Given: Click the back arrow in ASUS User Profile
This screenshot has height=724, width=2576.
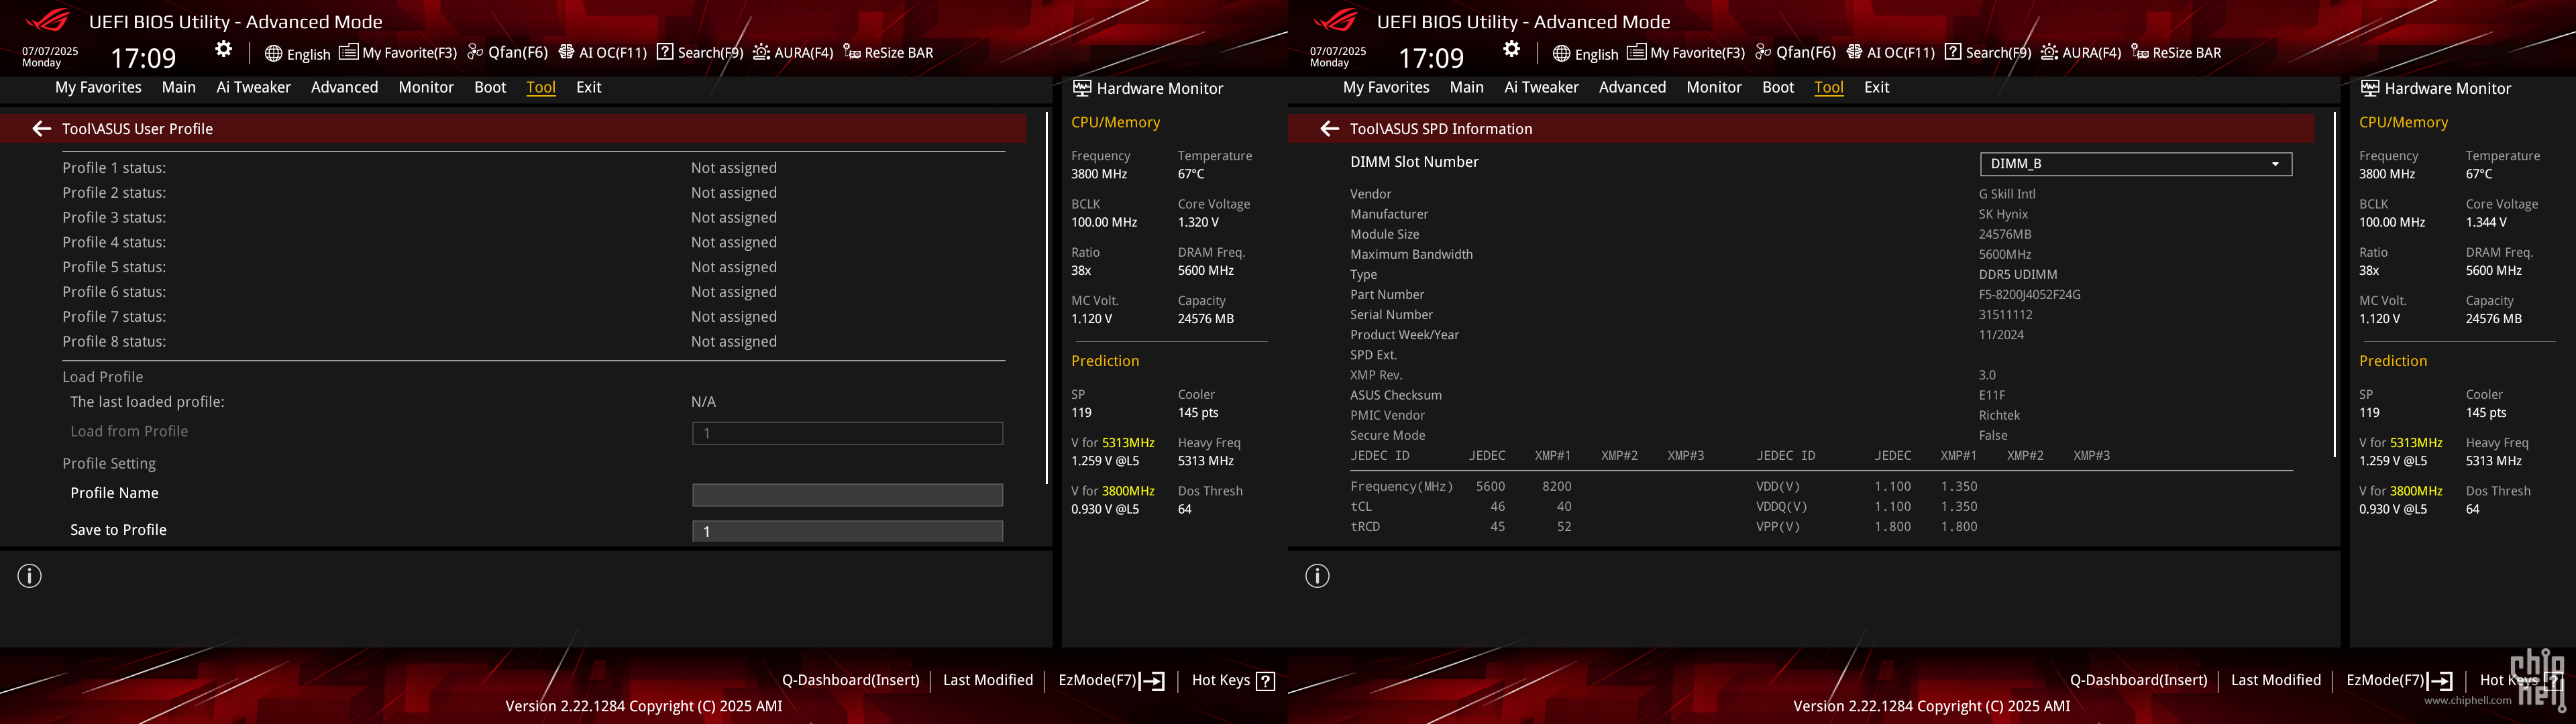Looking at the screenshot, I should coord(41,129).
